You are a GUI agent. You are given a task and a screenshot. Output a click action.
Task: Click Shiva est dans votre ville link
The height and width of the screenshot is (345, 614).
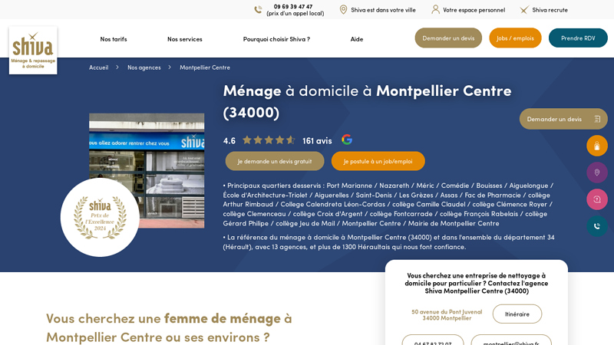tap(383, 10)
